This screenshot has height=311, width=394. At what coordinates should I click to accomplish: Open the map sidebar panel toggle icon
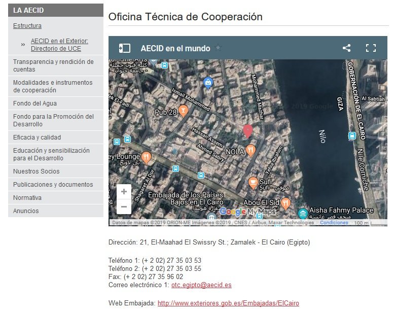click(124, 48)
